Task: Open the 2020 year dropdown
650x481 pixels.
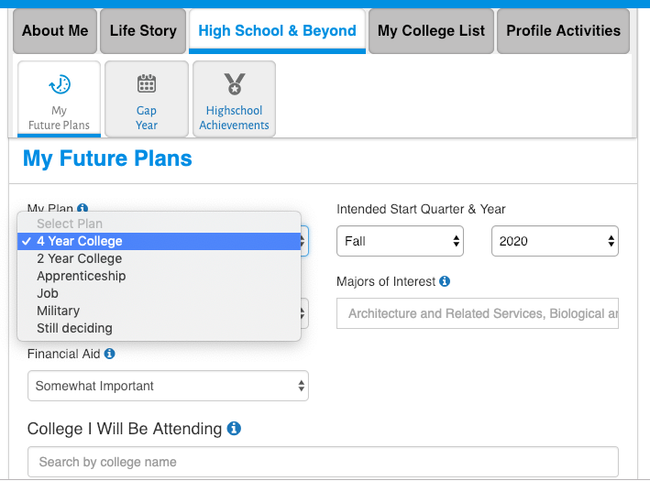Action: tap(555, 241)
